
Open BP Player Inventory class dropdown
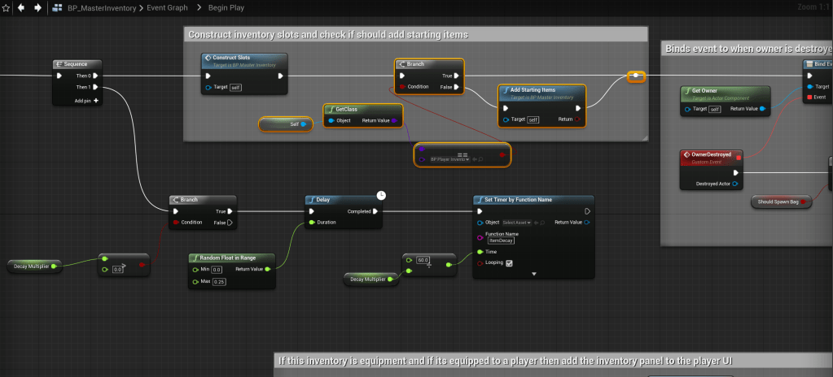(x=449, y=159)
